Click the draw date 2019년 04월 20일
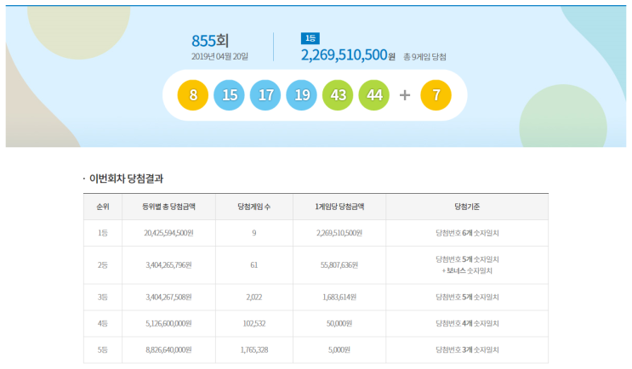632x369 pixels. click(x=219, y=56)
